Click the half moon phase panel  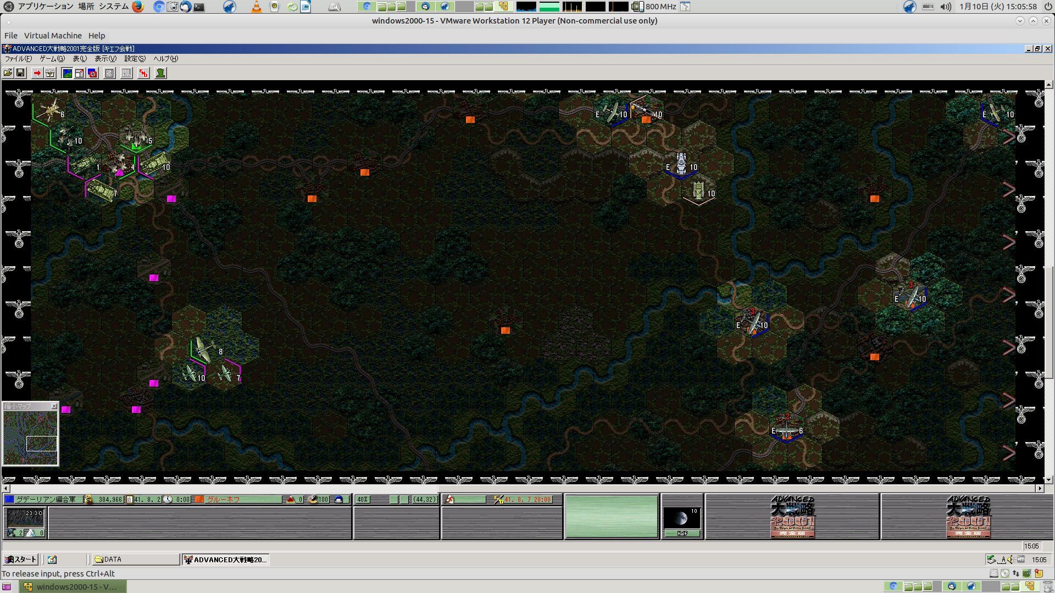tap(682, 522)
